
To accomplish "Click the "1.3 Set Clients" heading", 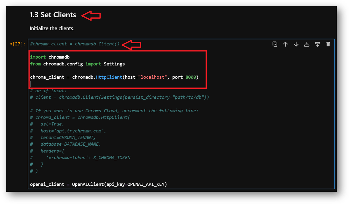I will point(53,15).
